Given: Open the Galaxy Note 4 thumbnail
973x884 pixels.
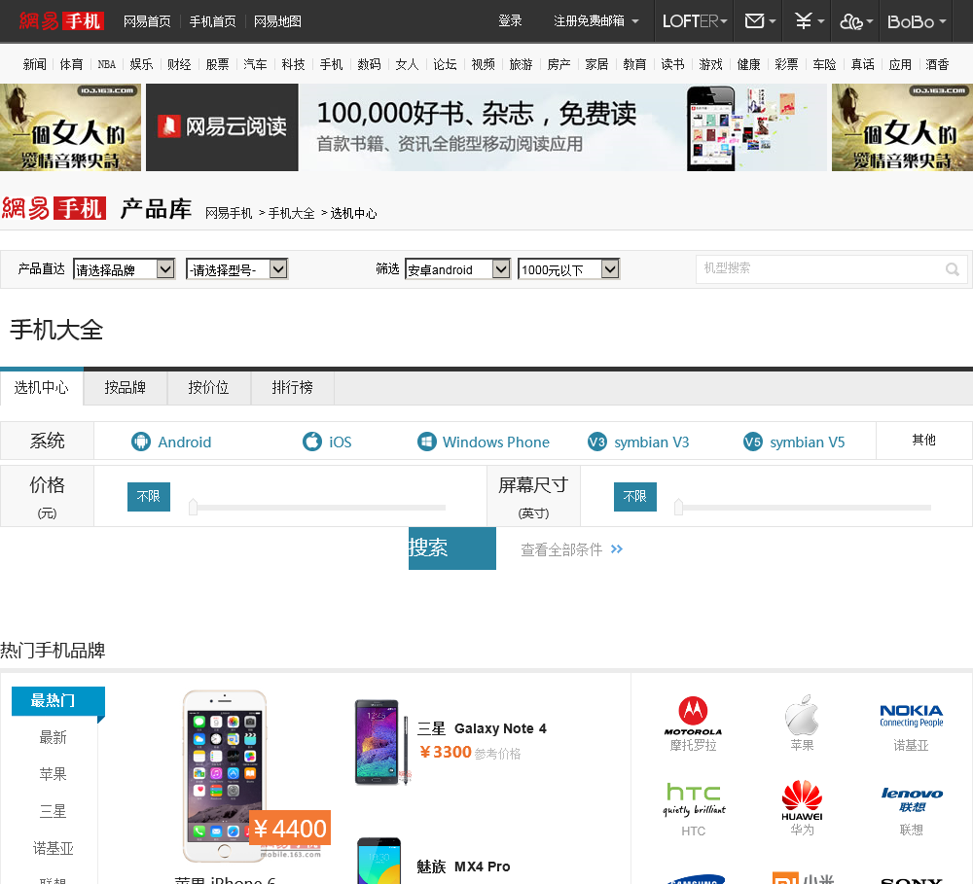Looking at the screenshot, I should coord(381,742).
